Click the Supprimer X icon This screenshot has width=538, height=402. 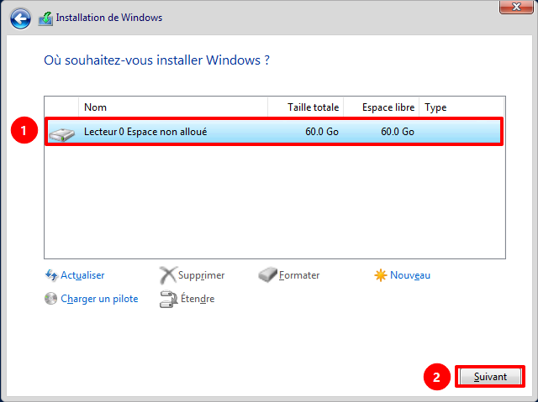[x=167, y=275]
